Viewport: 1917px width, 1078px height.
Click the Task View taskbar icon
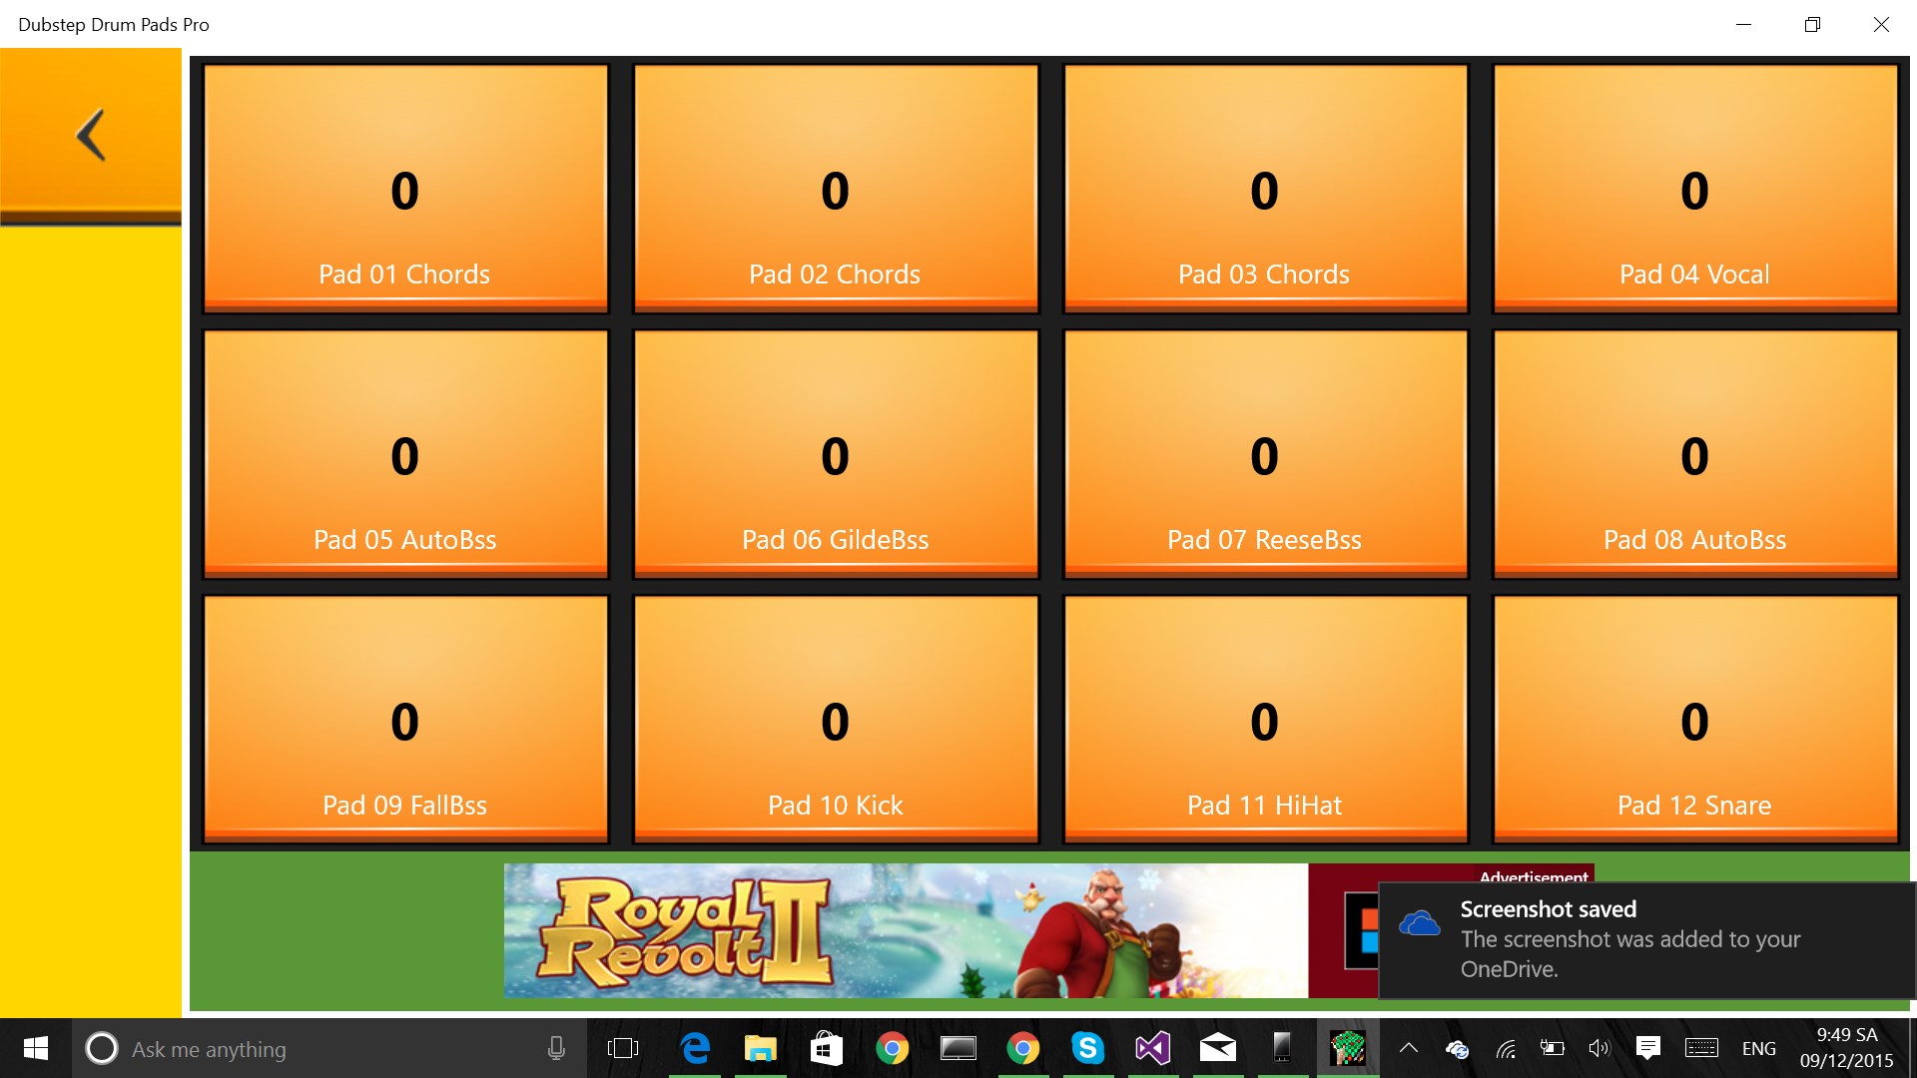coord(622,1048)
